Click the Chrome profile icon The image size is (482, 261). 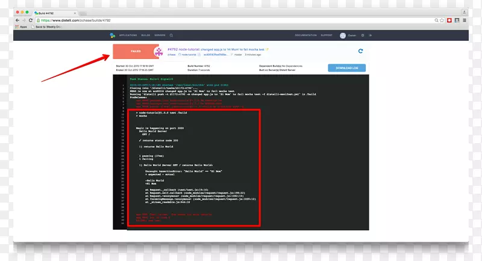pyautogui.click(x=464, y=12)
